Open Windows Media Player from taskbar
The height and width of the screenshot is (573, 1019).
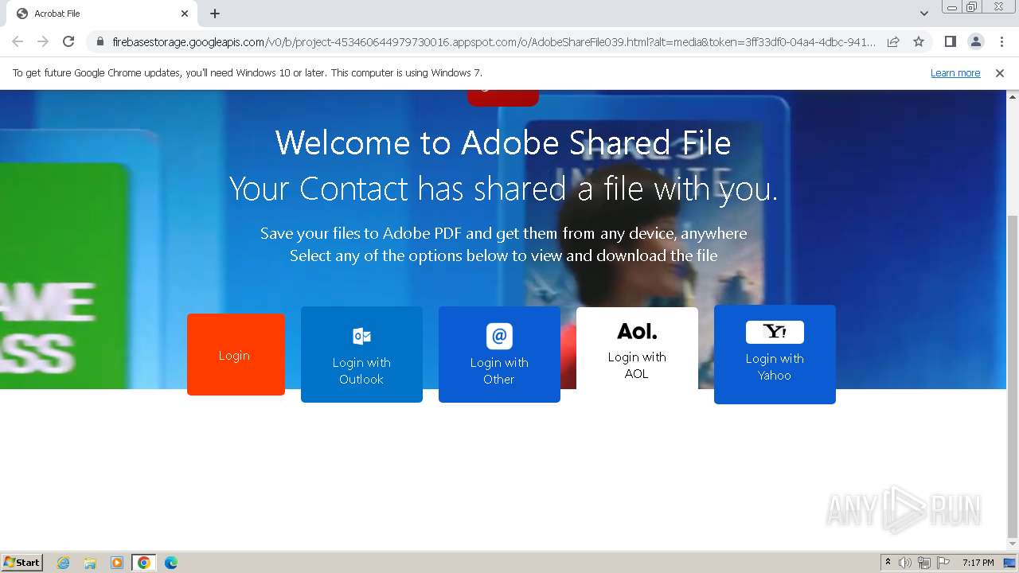[x=117, y=563]
